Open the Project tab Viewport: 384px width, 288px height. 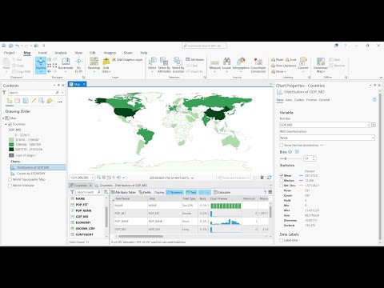point(10,53)
